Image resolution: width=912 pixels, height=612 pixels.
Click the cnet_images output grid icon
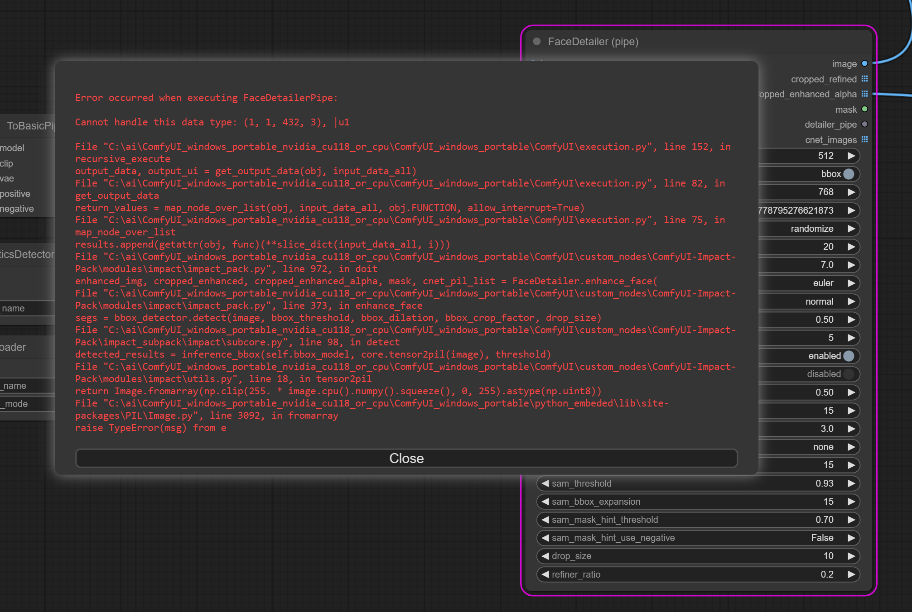click(864, 139)
